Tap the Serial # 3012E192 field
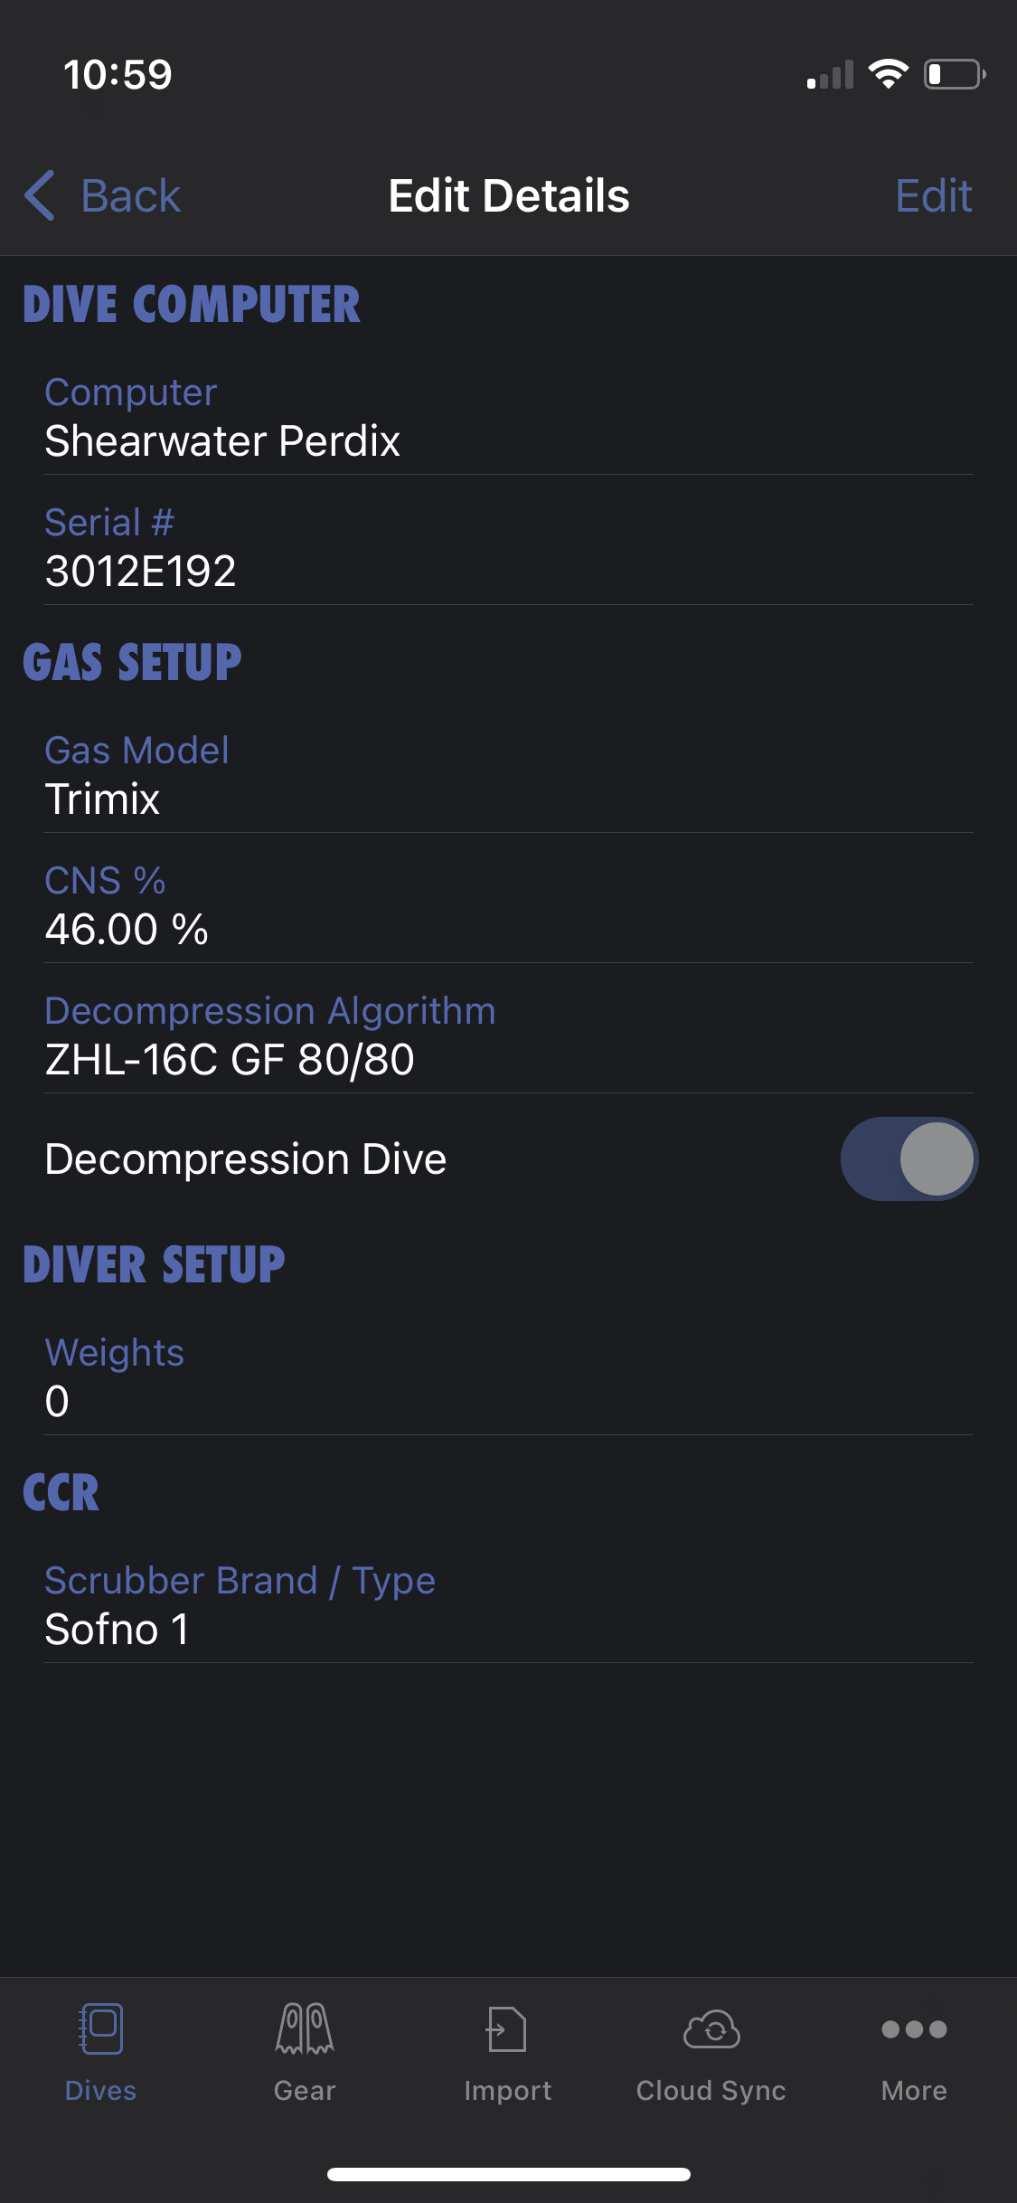The width and height of the screenshot is (1017, 2203). [508, 548]
